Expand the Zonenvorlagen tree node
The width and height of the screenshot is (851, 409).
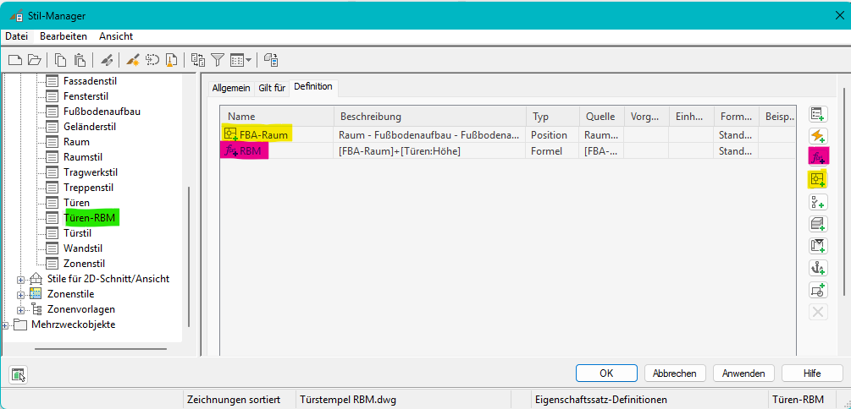(20, 309)
